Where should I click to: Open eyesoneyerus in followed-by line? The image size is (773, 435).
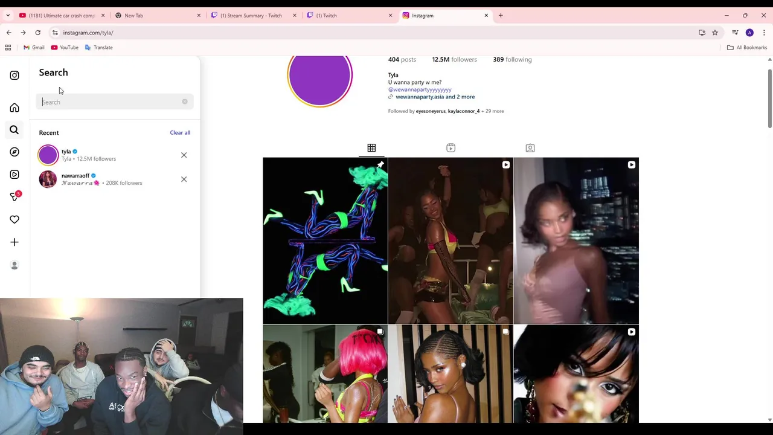tap(431, 111)
